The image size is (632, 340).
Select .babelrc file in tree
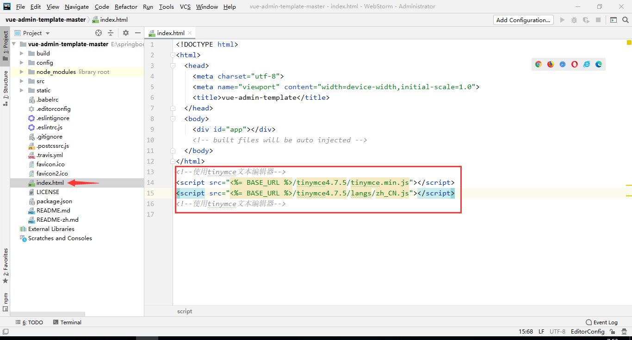pyautogui.click(x=47, y=99)
